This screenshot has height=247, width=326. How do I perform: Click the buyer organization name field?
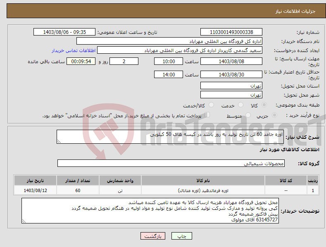(169, 41)
